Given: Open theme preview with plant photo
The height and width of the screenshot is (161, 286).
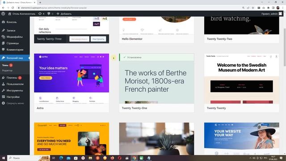Looking at the screenshot, I should click(156, 139).
